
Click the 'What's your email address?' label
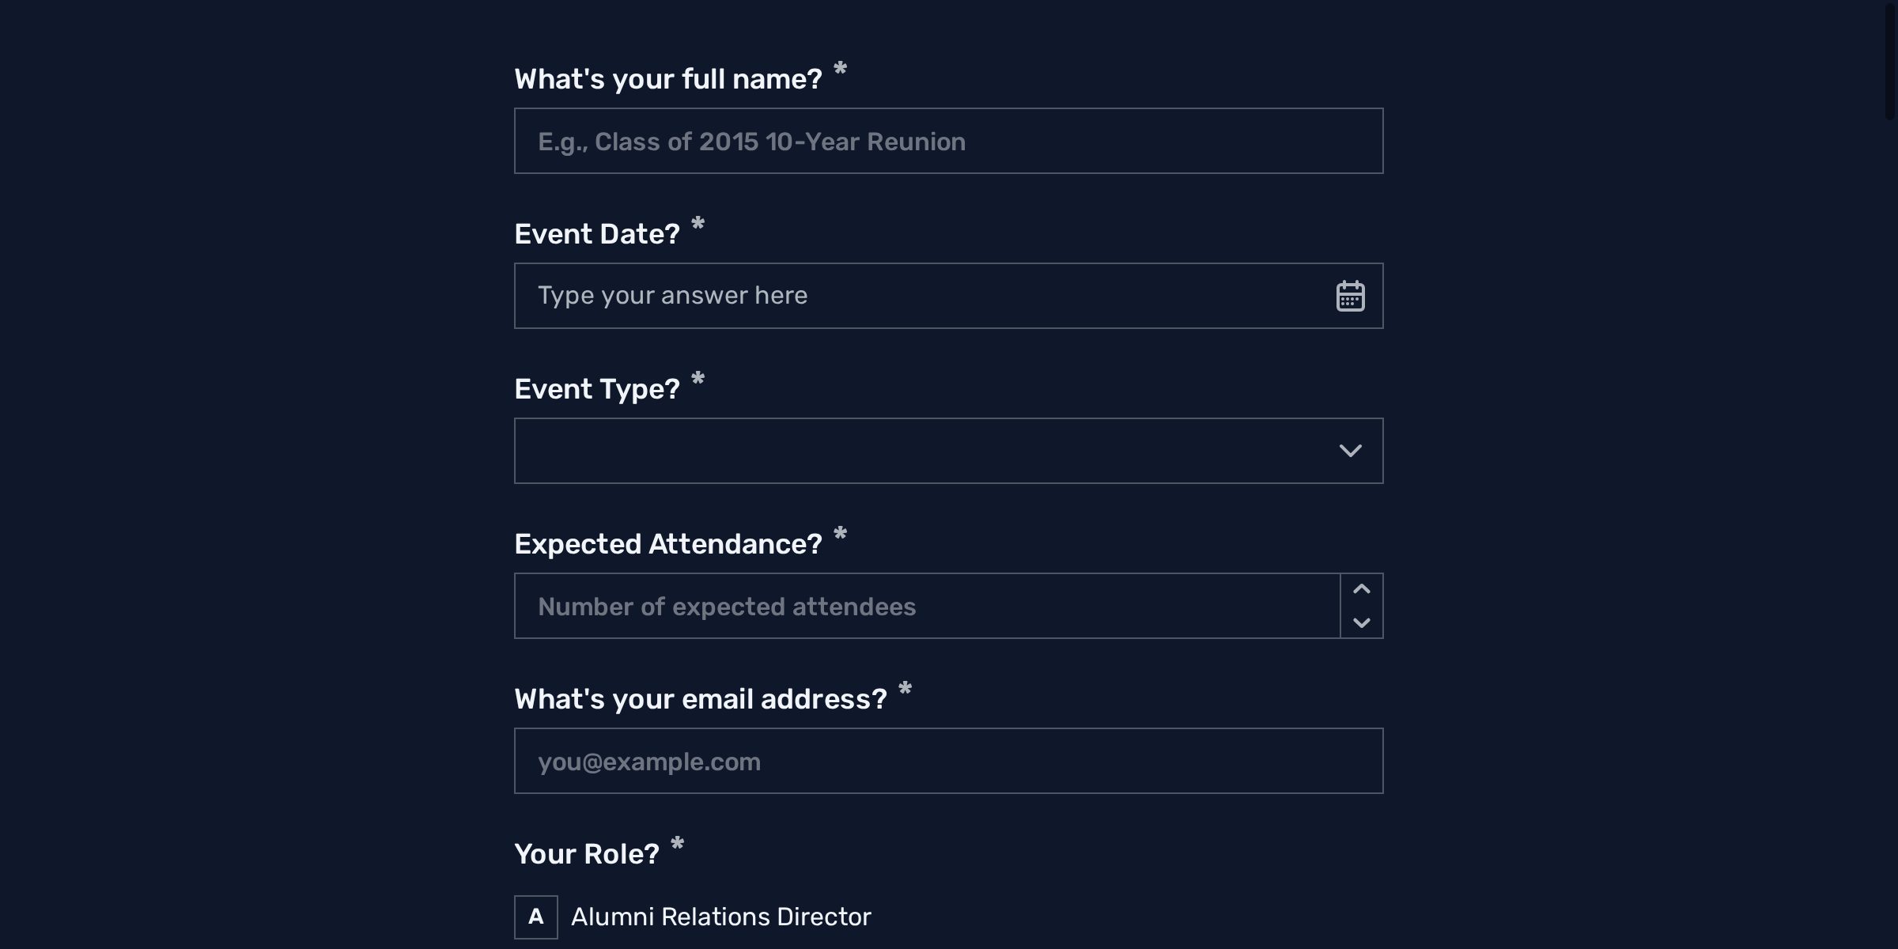701,698
